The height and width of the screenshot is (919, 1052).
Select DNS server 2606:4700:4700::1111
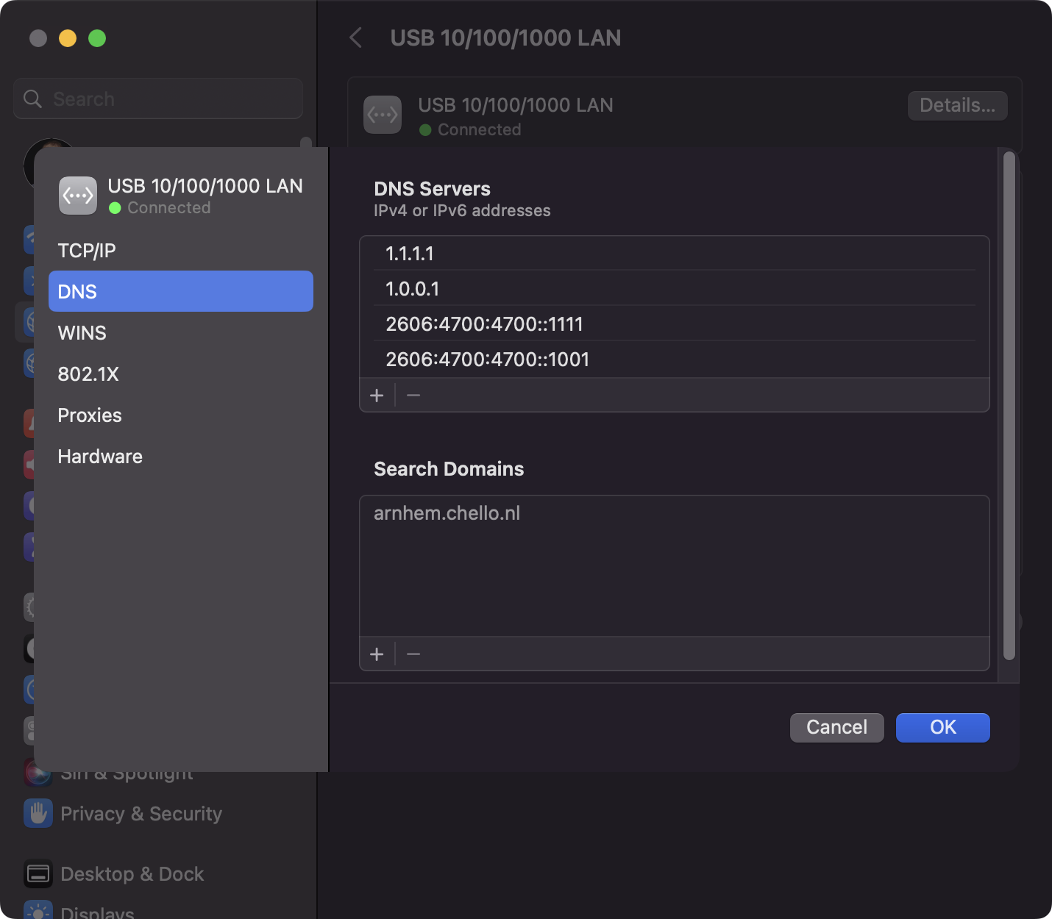484,323
